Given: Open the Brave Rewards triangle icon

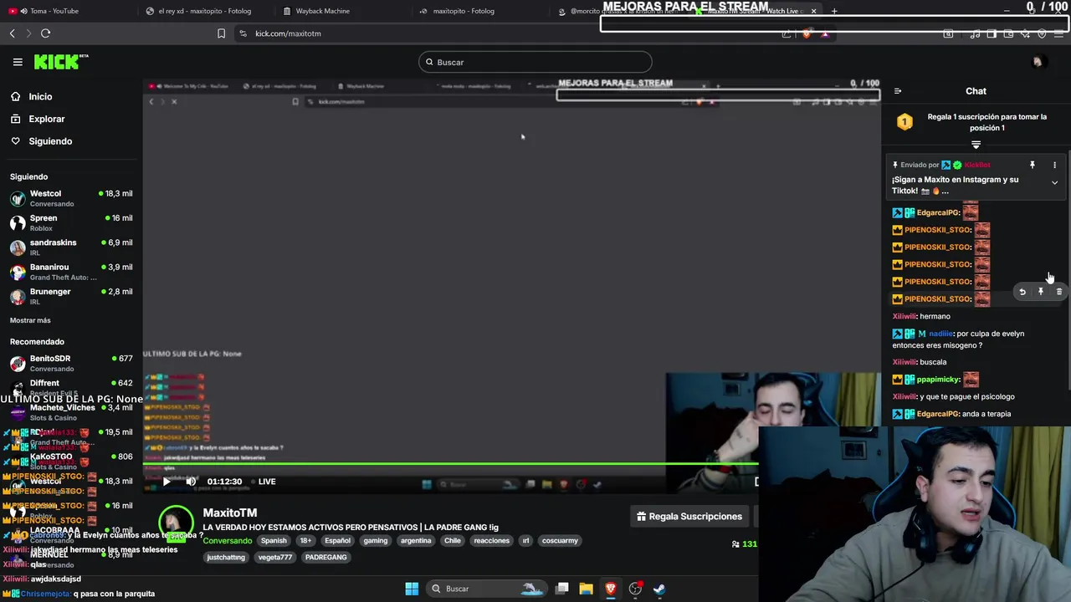Looking at the screenshot, I should (825, 33).
